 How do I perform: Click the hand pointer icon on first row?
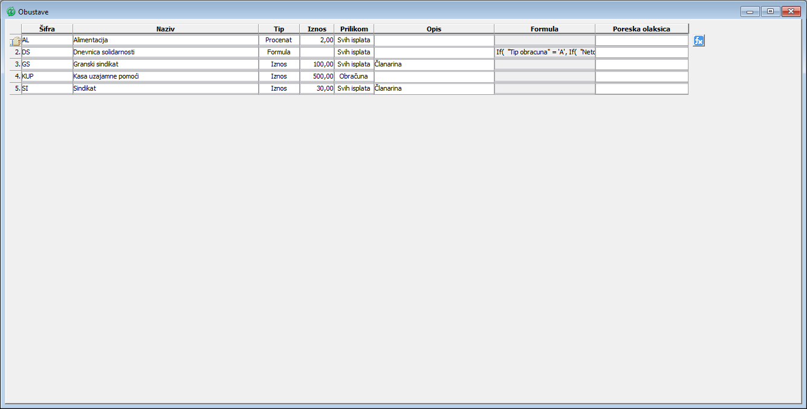point(16,41)
